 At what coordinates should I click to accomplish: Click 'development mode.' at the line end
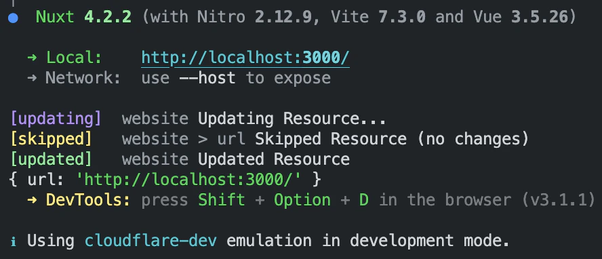pos(429,241)
